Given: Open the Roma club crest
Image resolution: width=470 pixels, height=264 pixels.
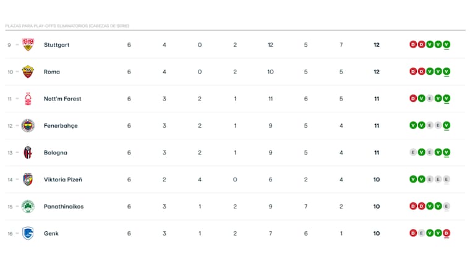Looking at the screenshot, I should 28,72.
